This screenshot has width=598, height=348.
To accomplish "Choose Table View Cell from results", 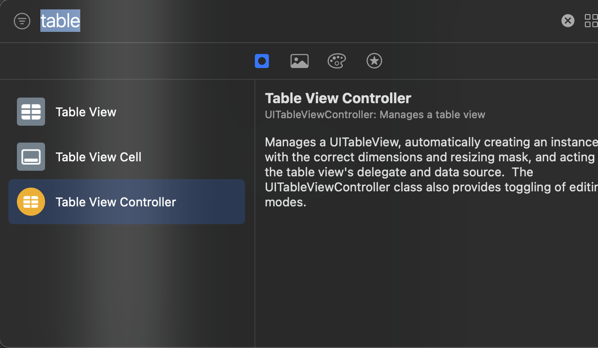I will tap(99, 157).
